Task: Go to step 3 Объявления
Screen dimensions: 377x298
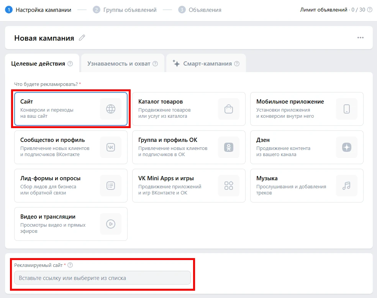Action: (x=200, y=10)
